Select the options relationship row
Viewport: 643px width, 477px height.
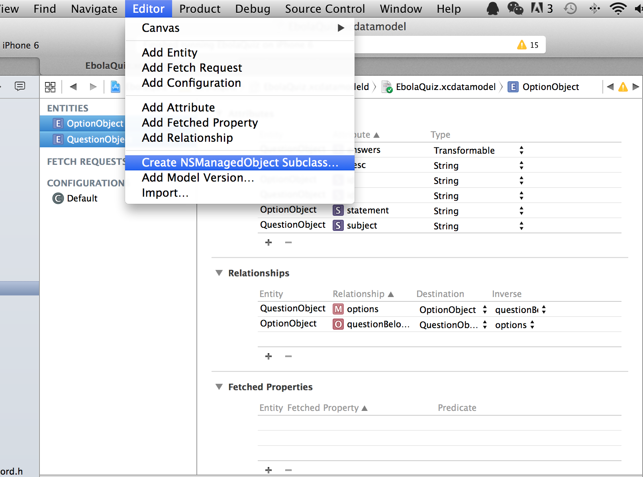[x=439, y=309]
